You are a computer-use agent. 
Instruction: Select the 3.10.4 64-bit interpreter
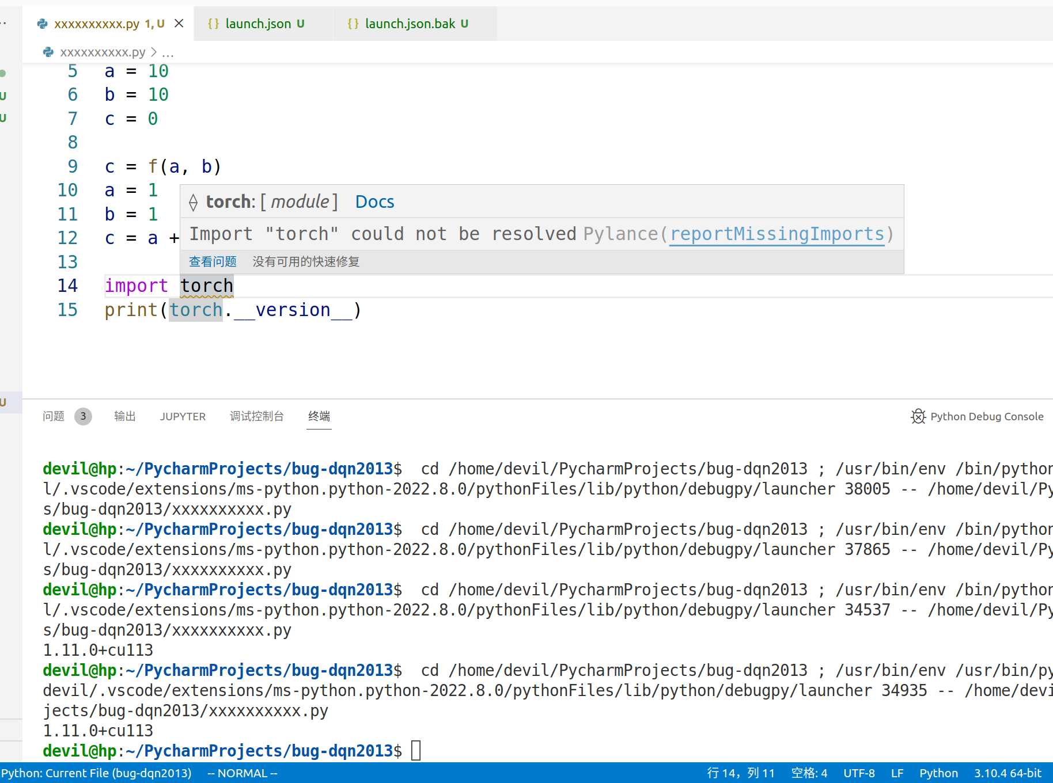pos(1007,773)
